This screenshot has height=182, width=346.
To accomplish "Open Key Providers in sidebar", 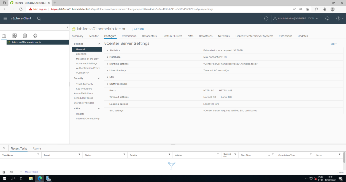I will (x=84, y=89).
